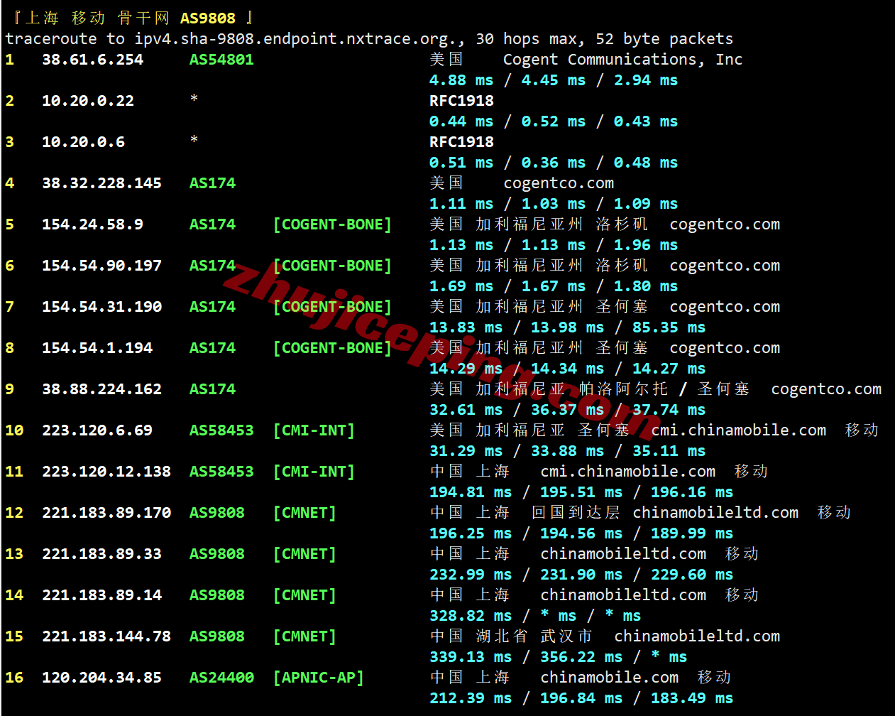895x716 pixels.
Task: Select hop 8 IP address 154.54.1.194
Action: coord(97,348)
